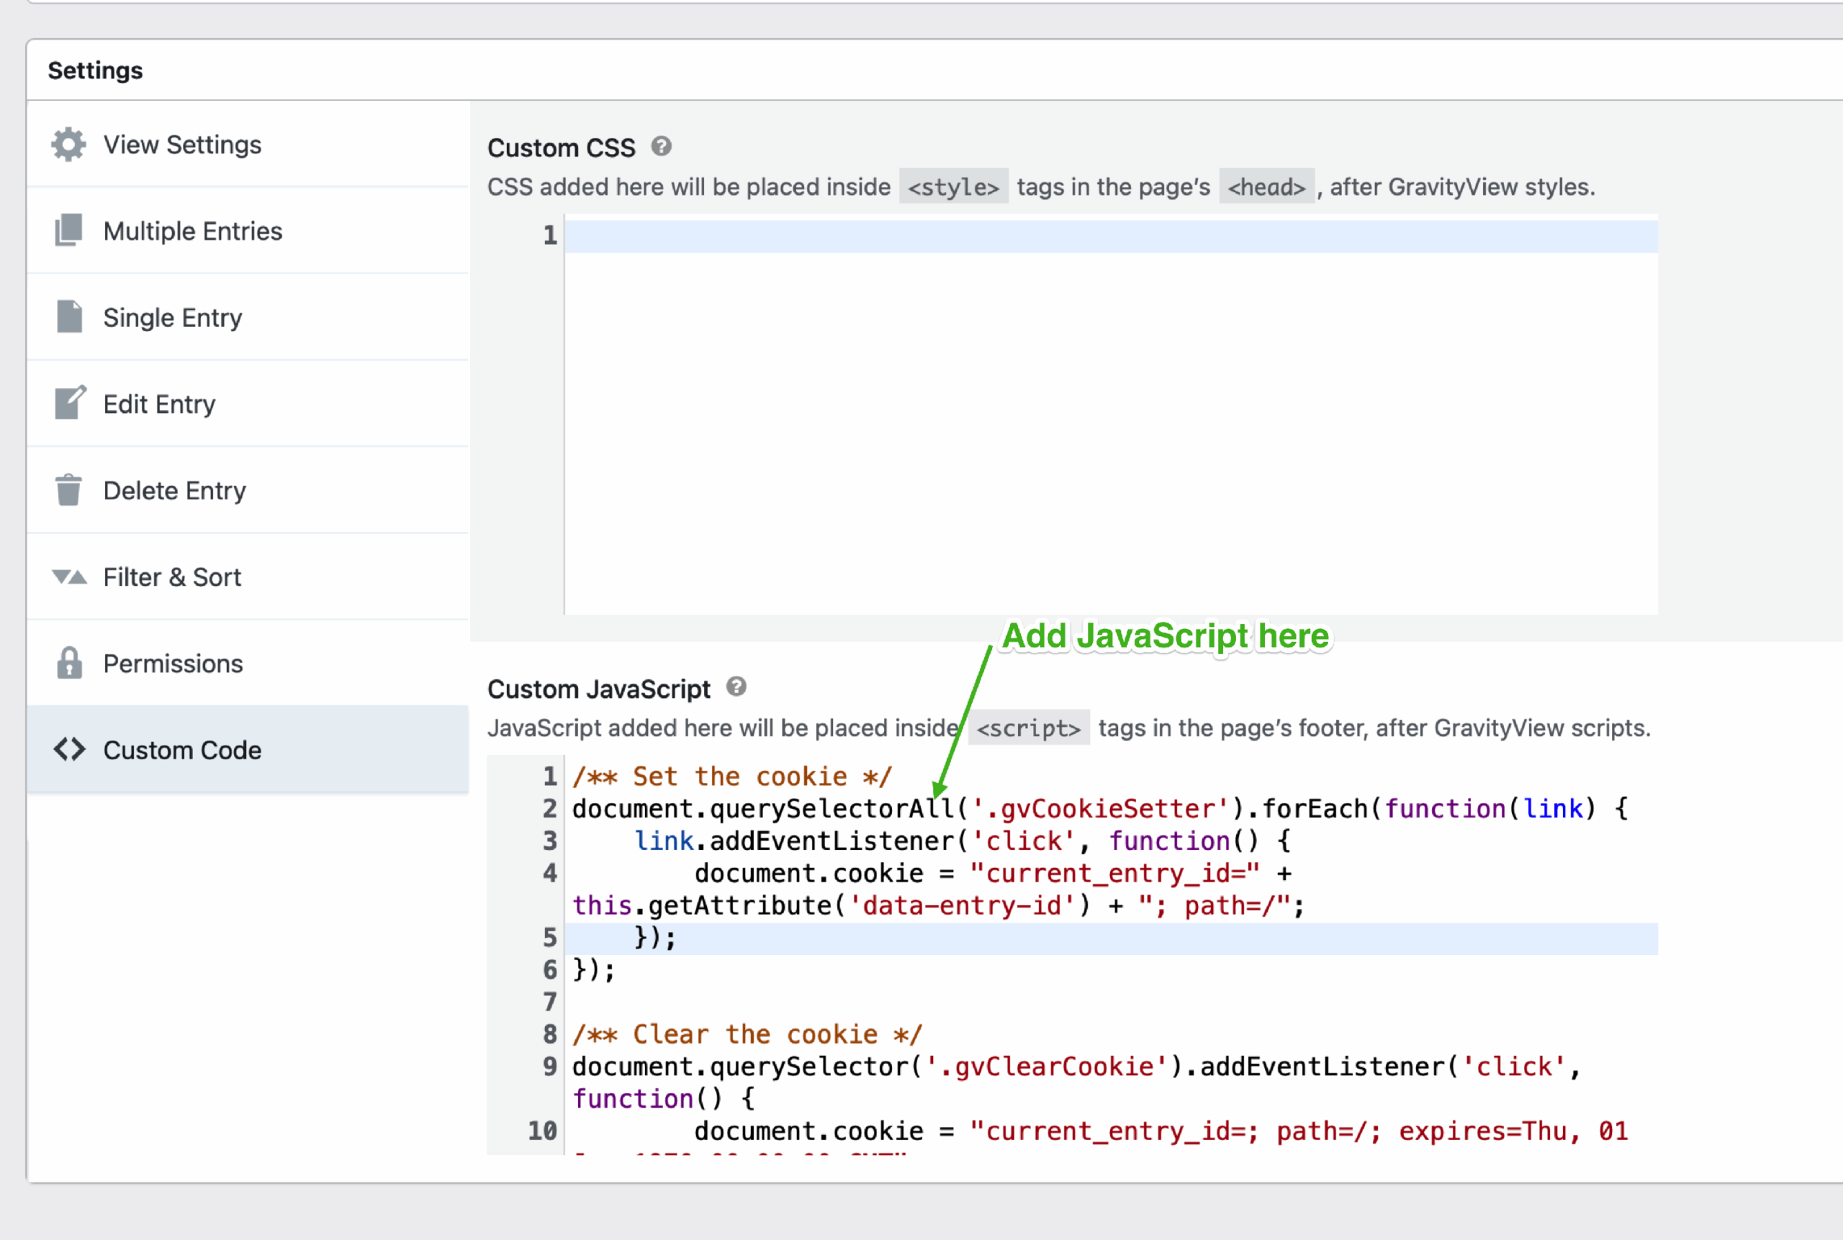
Task: Click line number 1 in CSS gutter
Action: point(550,235)
